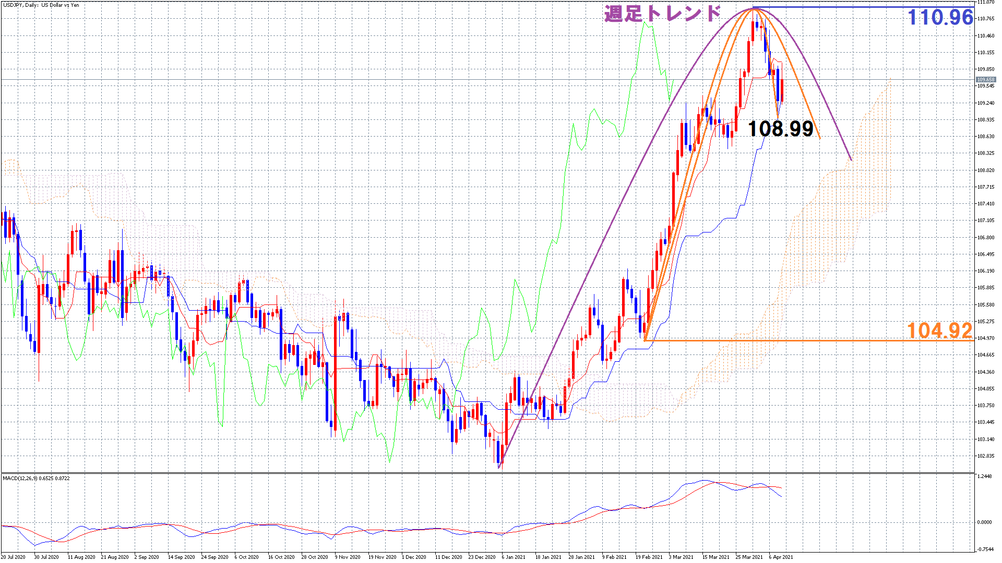The image size is (1002, 563).
Task: Select the black 108.99 price annotation
Action: click(780, 129)
